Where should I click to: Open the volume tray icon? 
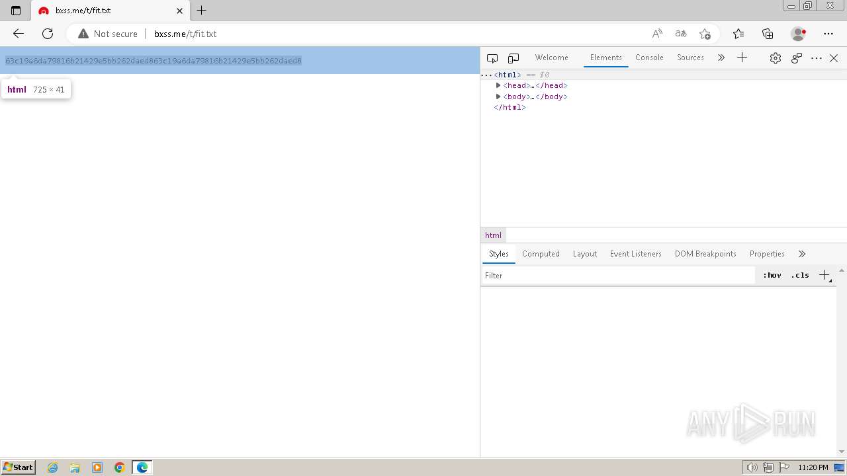click(752, 467)
